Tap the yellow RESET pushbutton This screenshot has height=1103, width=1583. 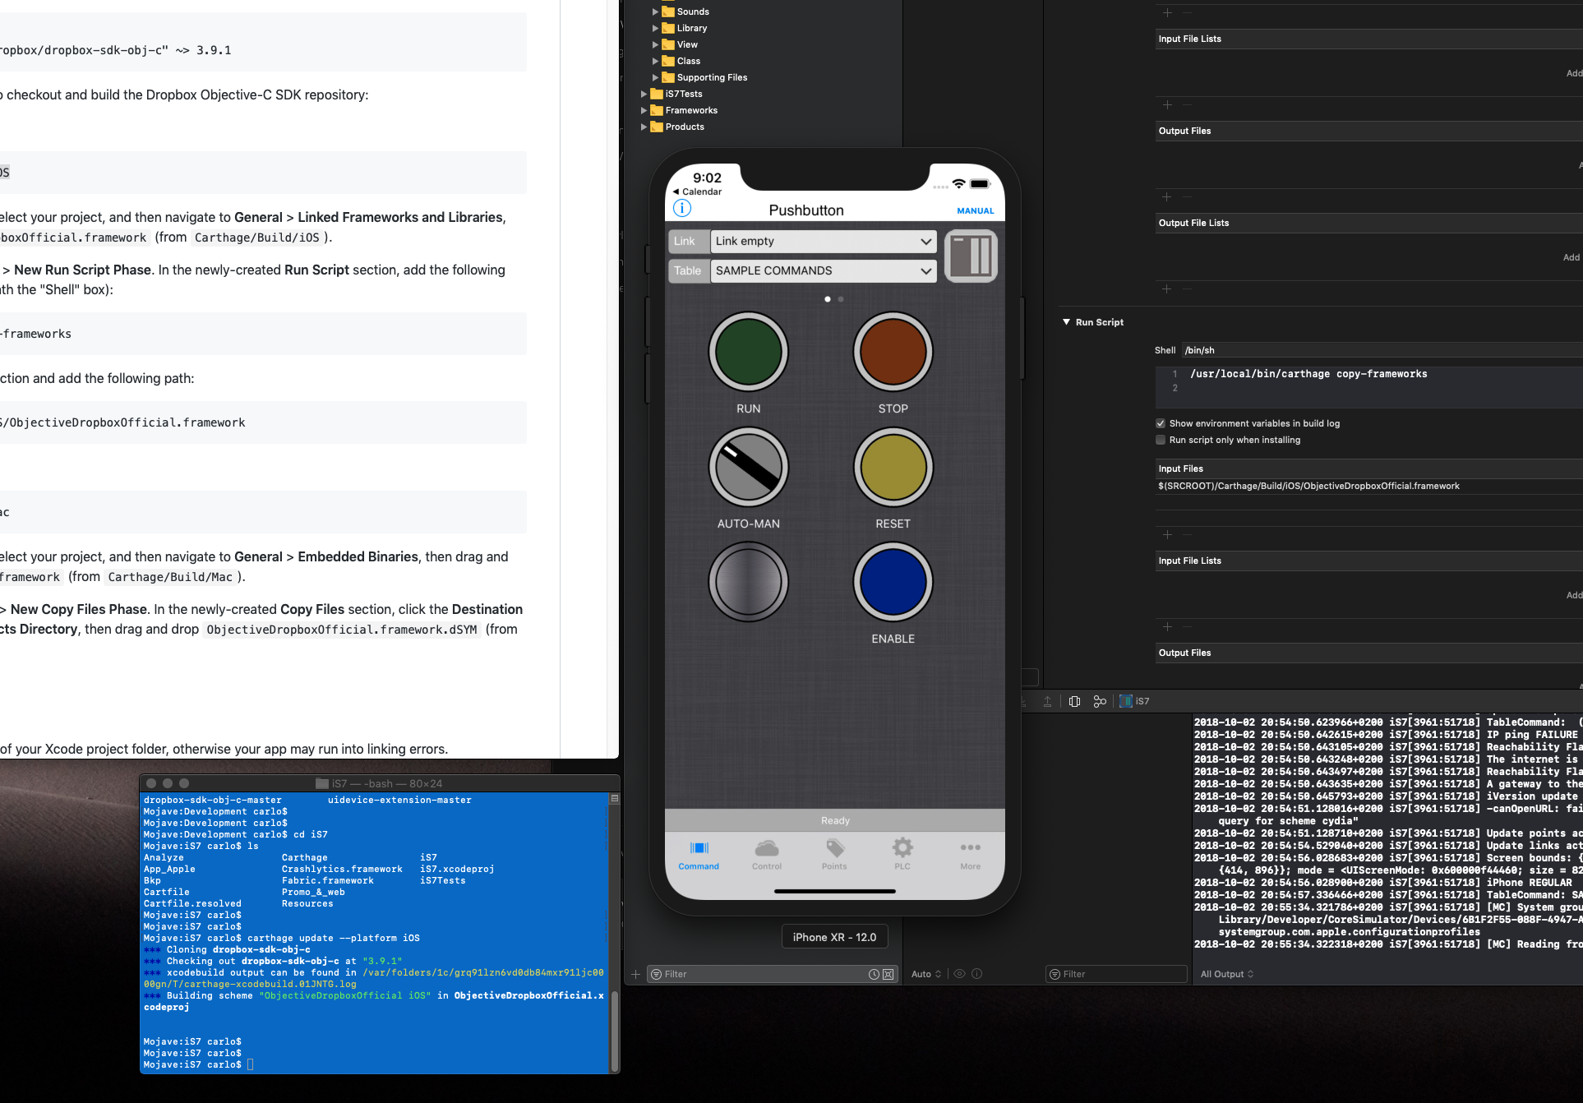(893, 467)
